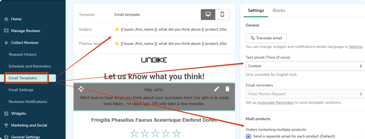Screen dimensions: 365x139
Task: Click the first rating star
Action: (134, 133)
